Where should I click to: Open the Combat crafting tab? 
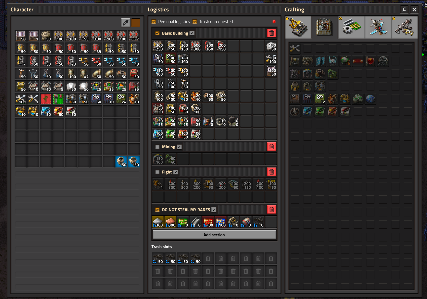(x=405, y=27)
